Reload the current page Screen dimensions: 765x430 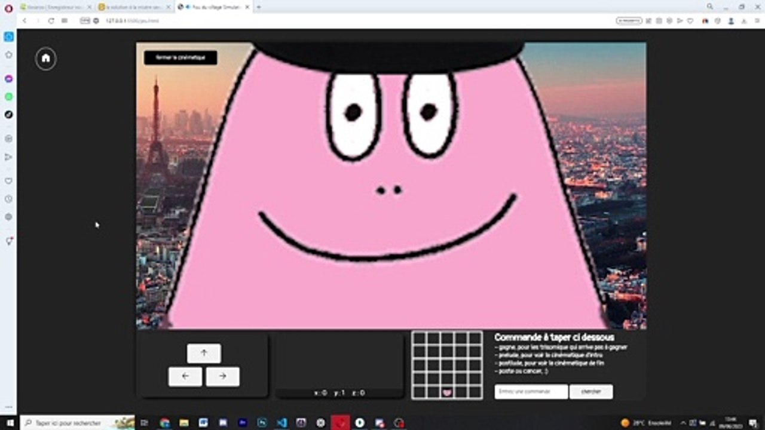pyautogui.click(x=51, y=20)
